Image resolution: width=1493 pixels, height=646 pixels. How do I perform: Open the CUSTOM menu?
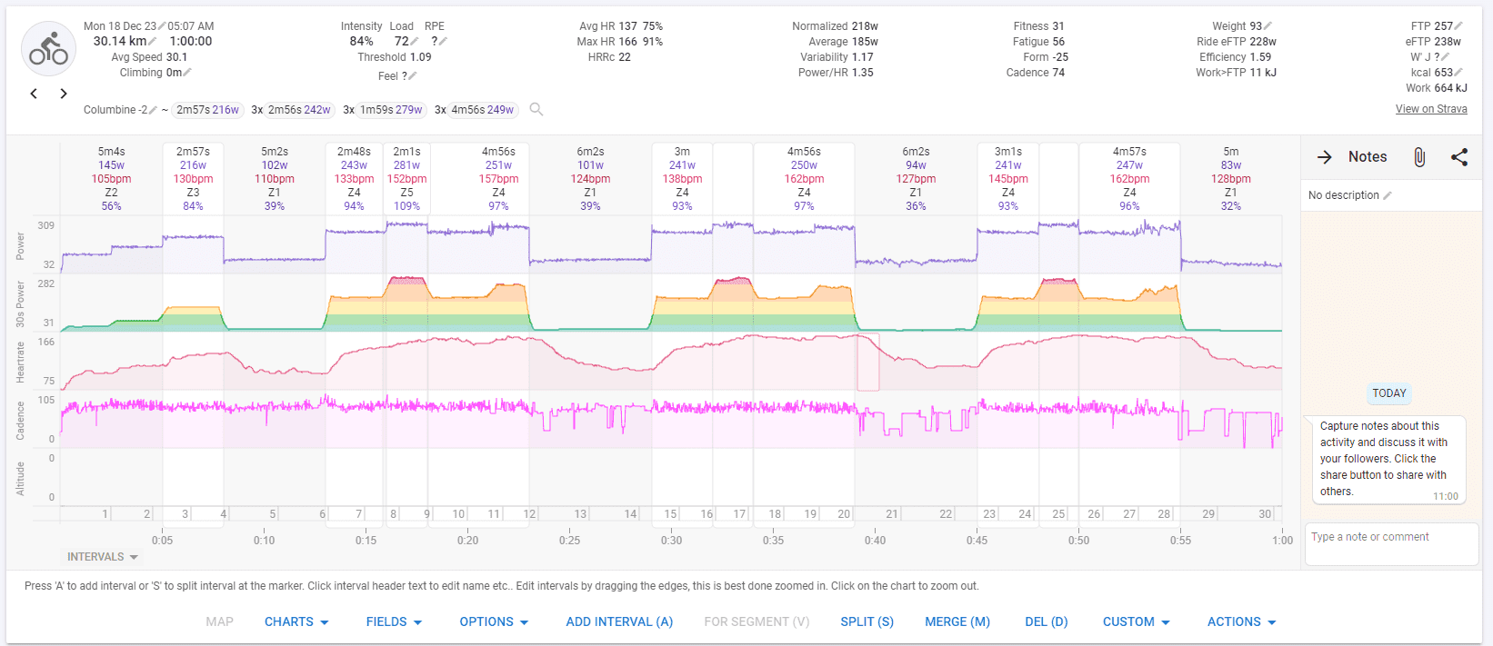coord(1136,621)
